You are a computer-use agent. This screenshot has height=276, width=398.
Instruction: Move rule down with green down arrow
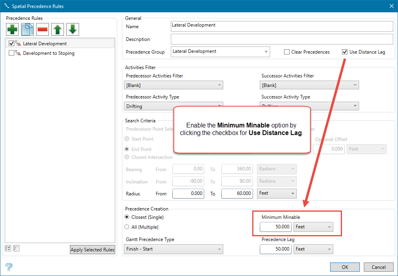tap(72, 30)
